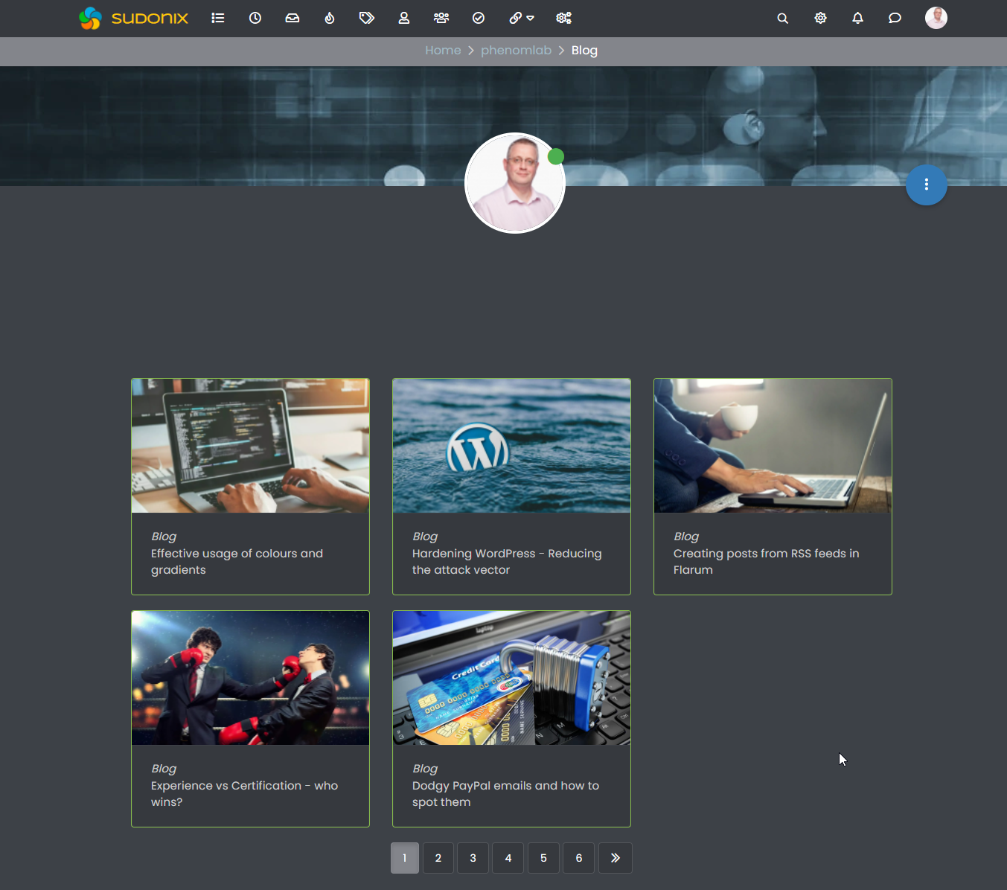The image size is (1007, 890).
Task: Open the unread inbox icon
Action: 292,18
